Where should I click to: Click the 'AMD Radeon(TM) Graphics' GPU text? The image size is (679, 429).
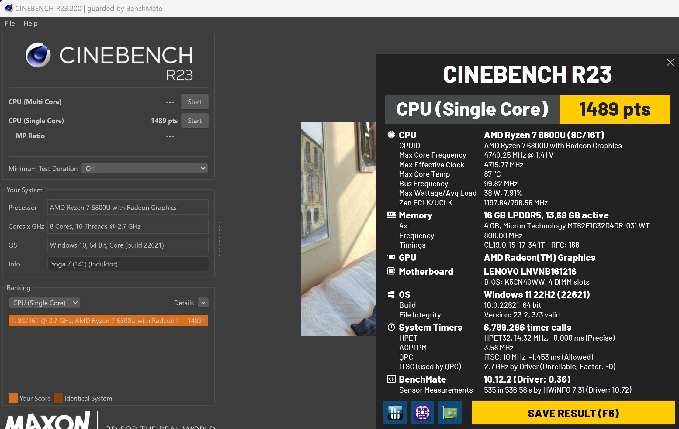(x=539, y=257)
